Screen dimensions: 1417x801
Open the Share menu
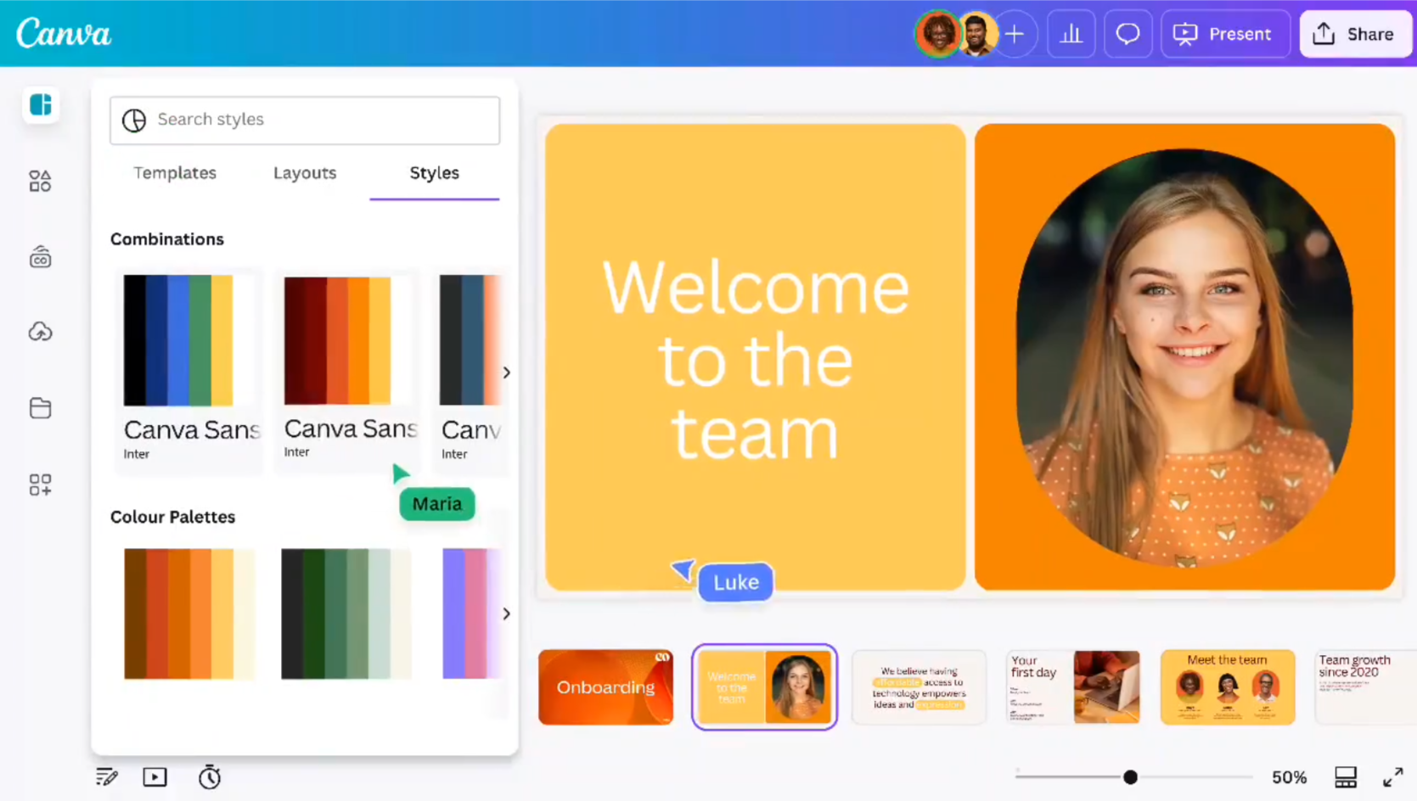click(1355, 34)
